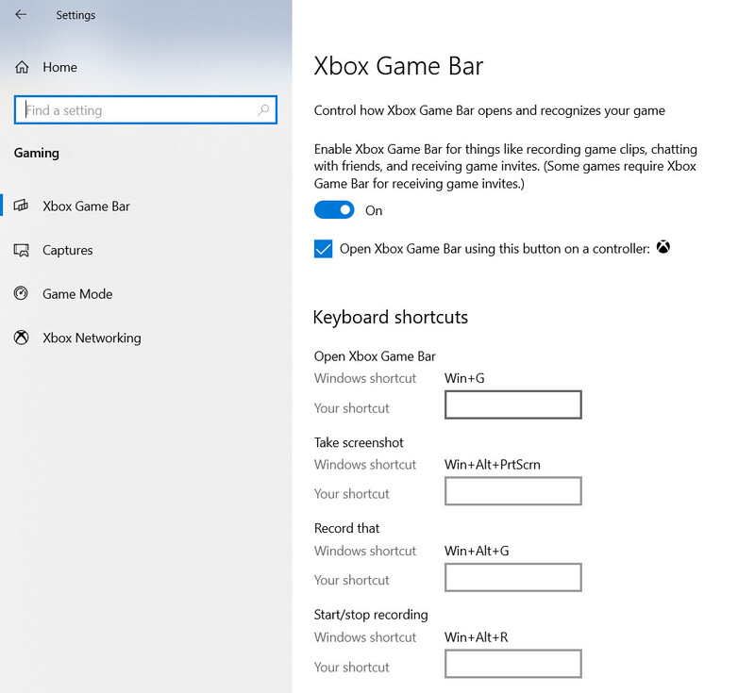Screen dimensions: 755x693
Task: Click the Take screenshot label
Action: tap(359, 442)
